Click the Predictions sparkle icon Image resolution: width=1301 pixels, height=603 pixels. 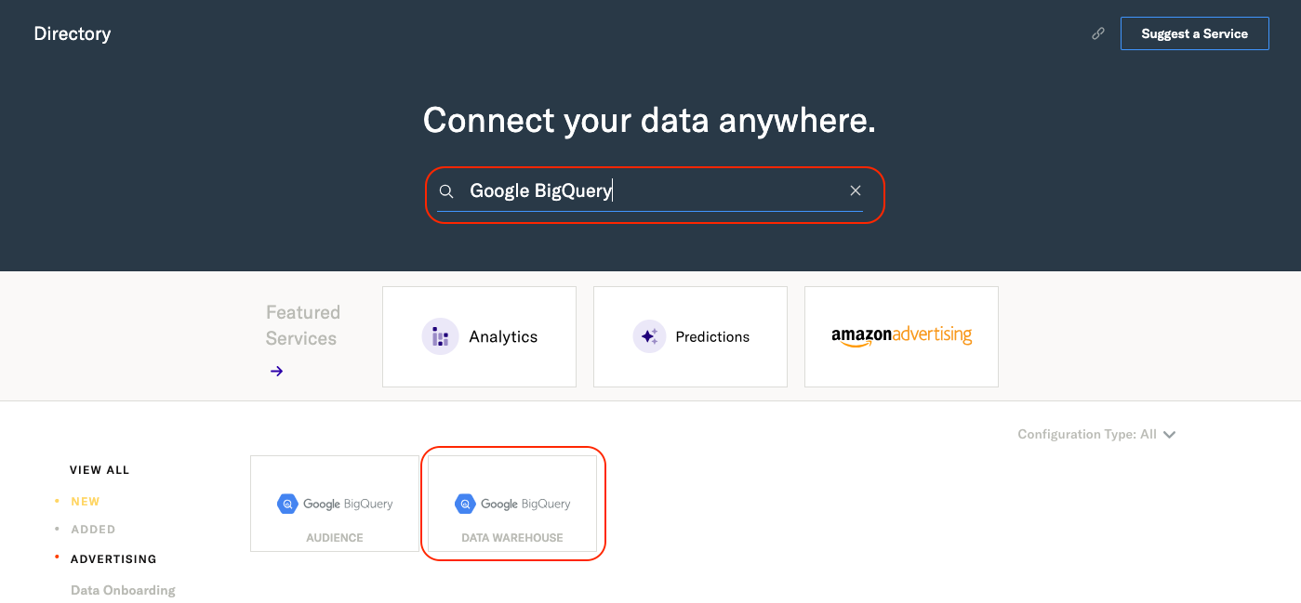(649, 336)
